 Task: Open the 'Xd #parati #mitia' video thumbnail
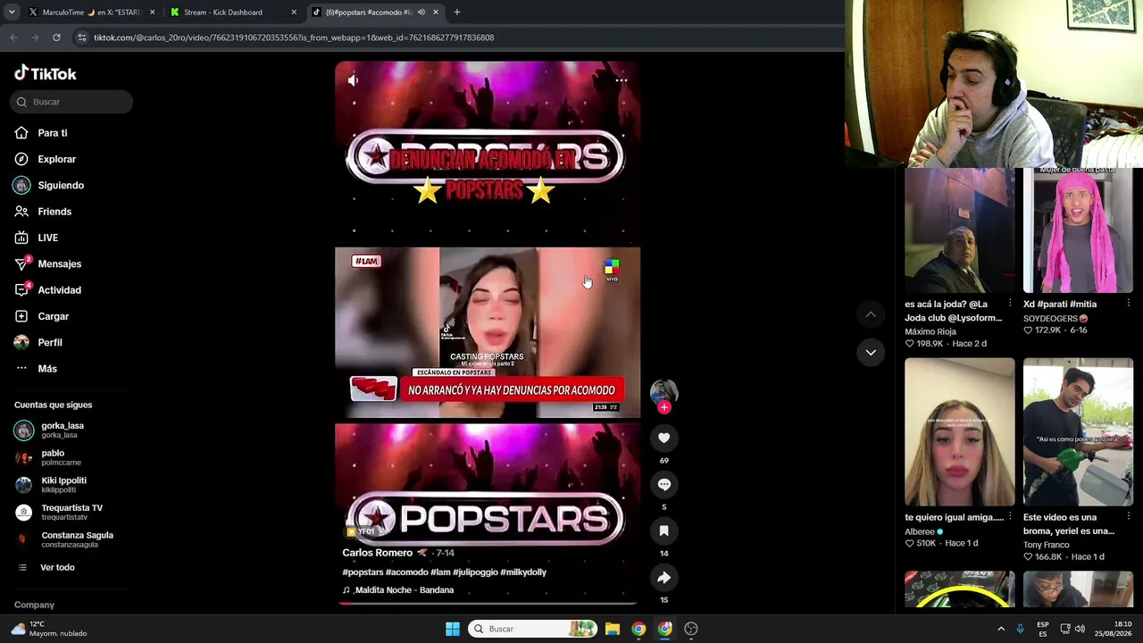[x=1078, y=230]
